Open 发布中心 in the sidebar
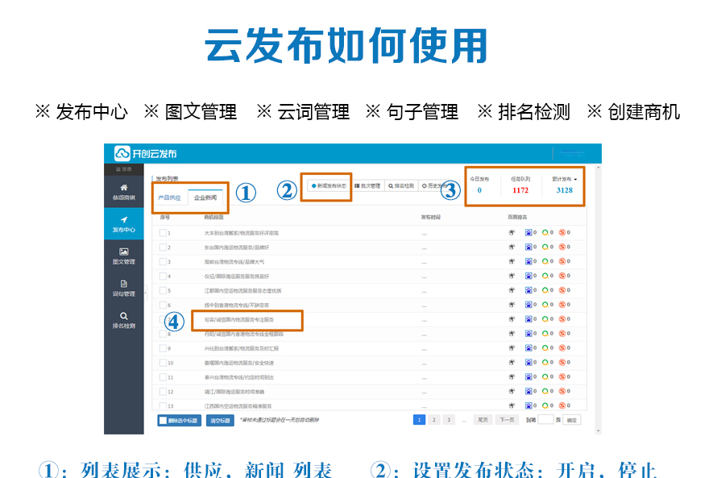The width and height of the screenshot is (717, 478). pyautogui.click(x=123, y=224)
